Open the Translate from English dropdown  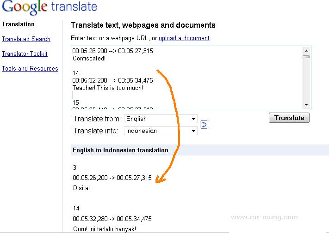point(161,119)
